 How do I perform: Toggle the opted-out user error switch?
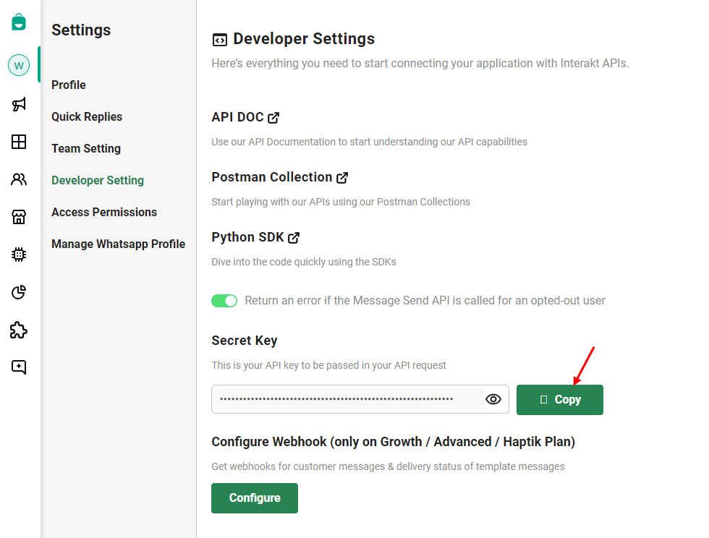pyautogui.click(x=224, y=301)
